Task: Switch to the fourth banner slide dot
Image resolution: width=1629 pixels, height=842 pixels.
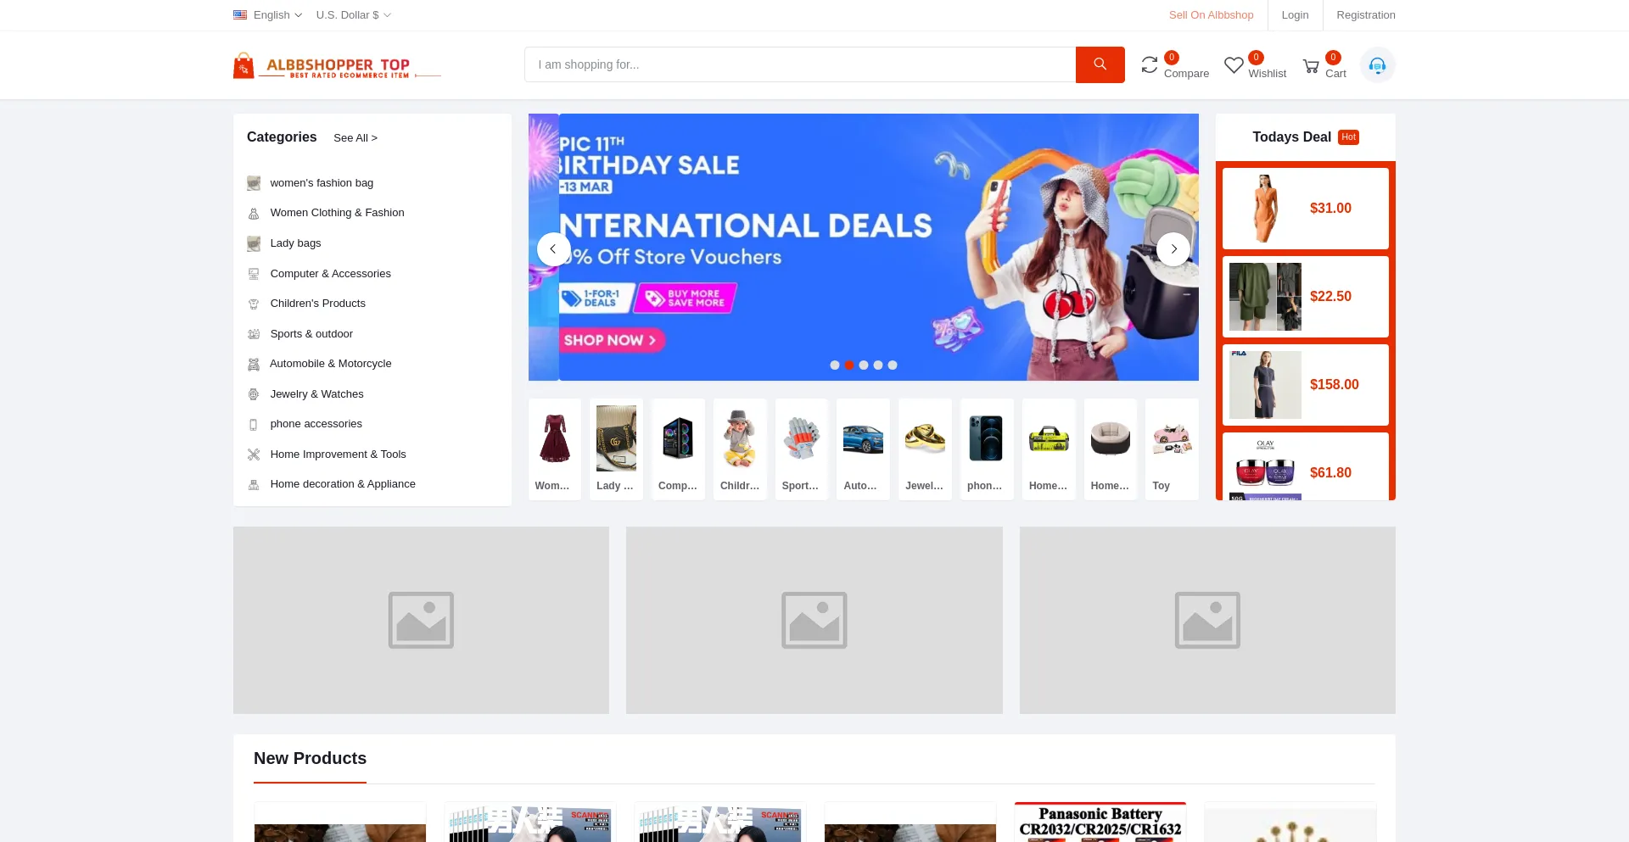Action: pos(878,365)
